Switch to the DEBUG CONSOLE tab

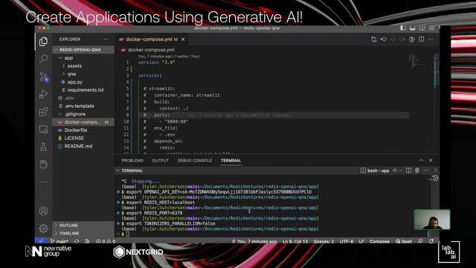(195, 161)
